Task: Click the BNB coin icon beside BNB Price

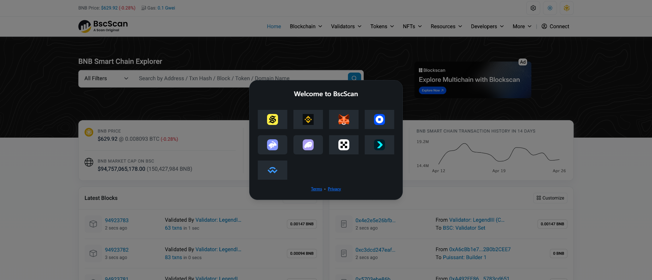Action: [89, 132]
